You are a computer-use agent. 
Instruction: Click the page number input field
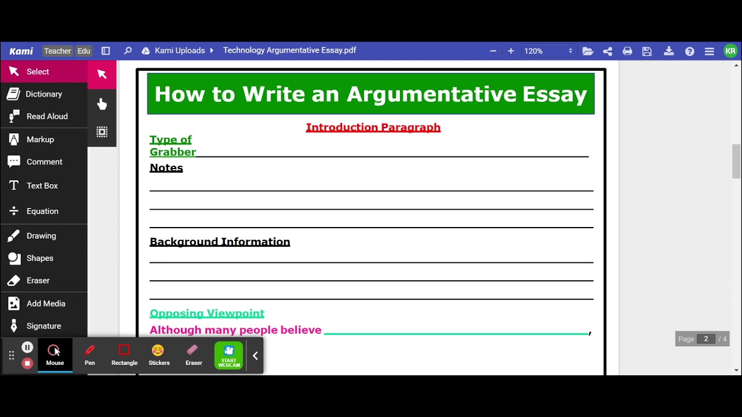coord(706,339)
